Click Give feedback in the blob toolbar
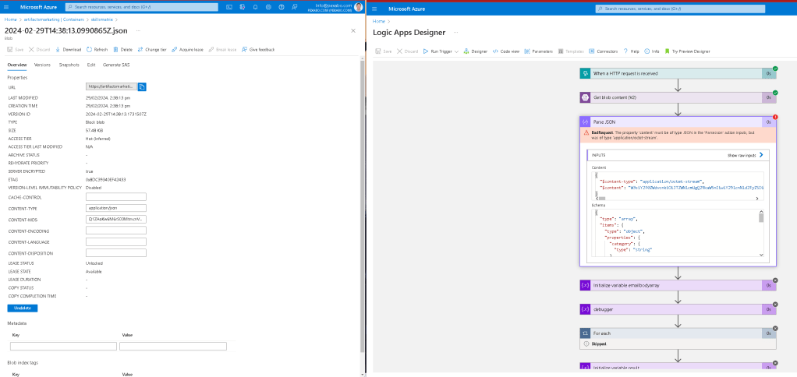The height and width of the screenshot is (377, 797). pos(258,50)
